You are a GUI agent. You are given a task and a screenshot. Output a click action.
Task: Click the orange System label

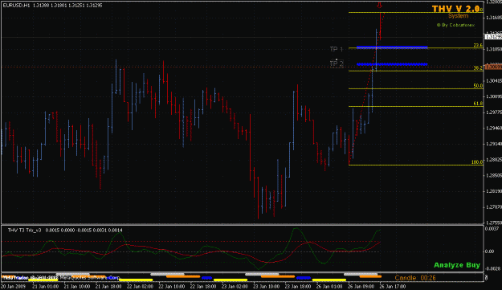click(458, 16)
